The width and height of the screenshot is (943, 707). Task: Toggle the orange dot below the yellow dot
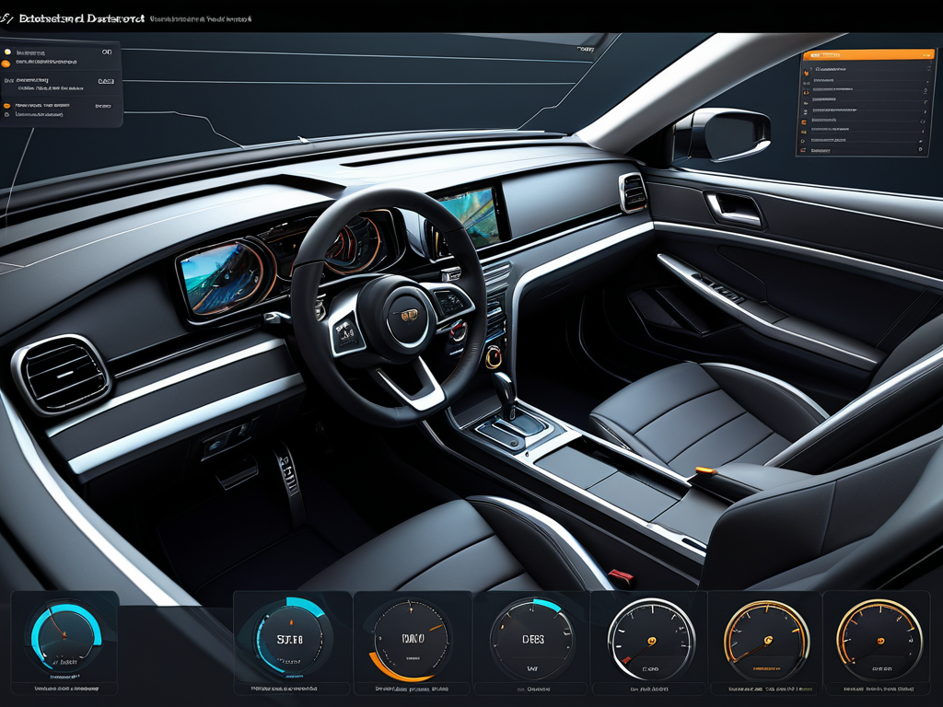pyautogui.click(x=7, y=64)
